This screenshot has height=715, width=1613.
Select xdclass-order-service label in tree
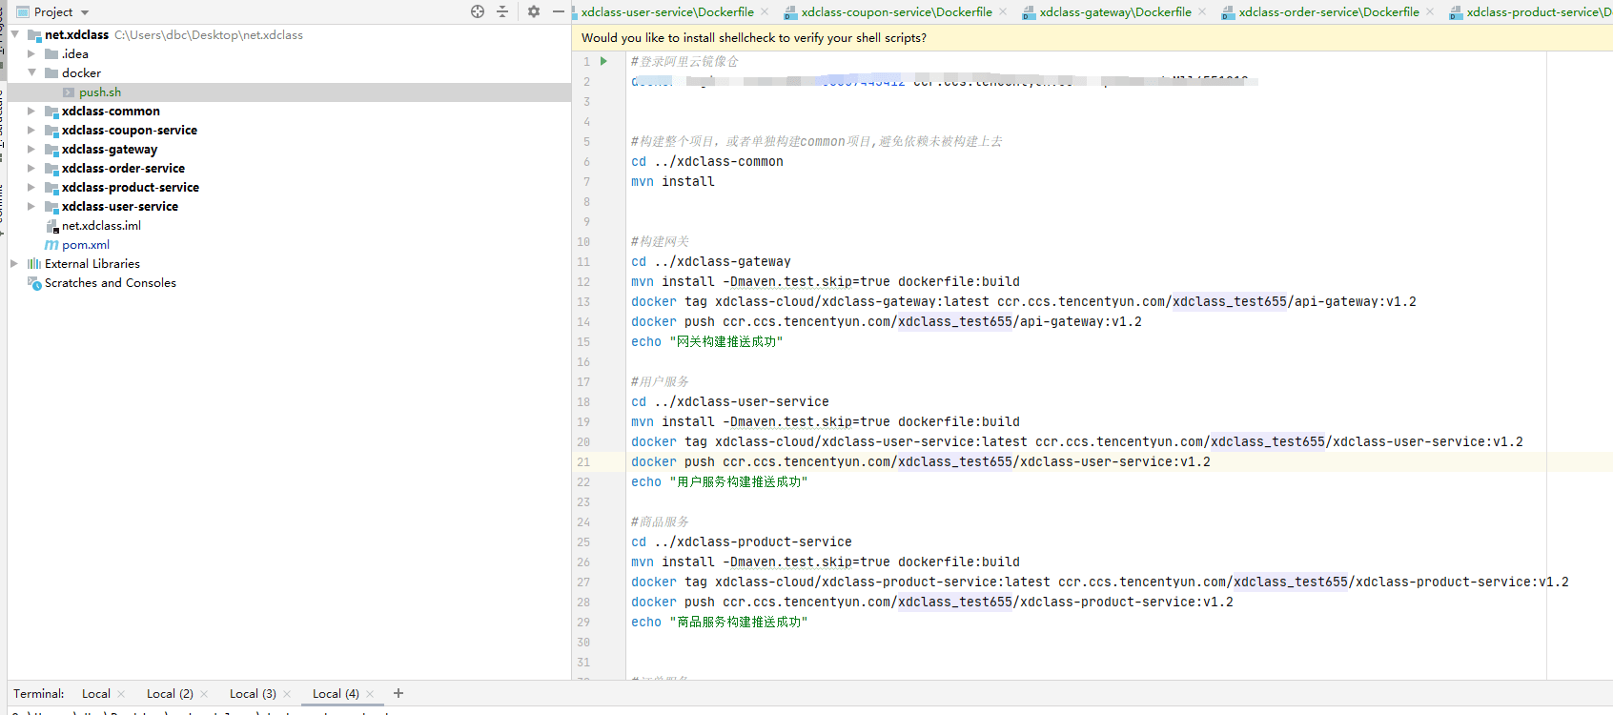(123, 169)
